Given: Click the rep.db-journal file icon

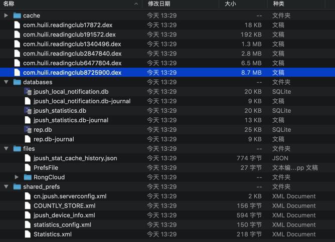Looking at the screenshot, I should tap(28, 139).
